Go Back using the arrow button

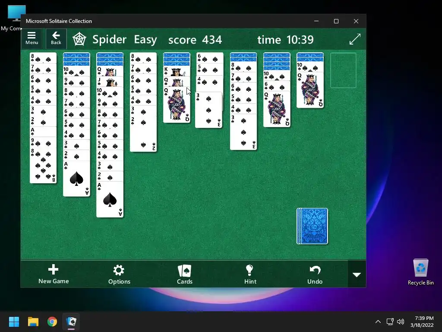coord(56,38)
